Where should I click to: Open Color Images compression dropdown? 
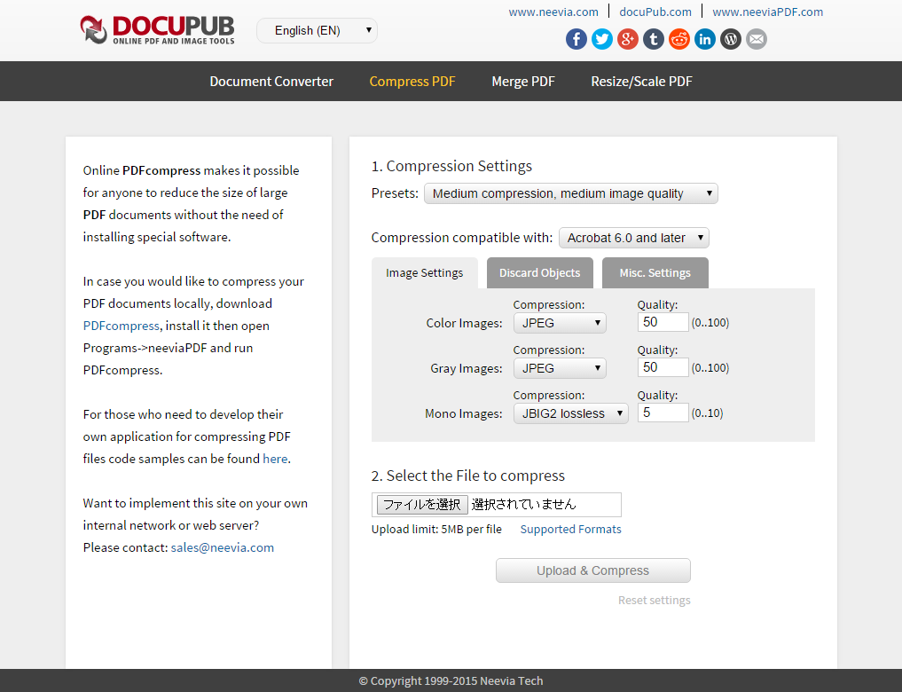point(560,323)
